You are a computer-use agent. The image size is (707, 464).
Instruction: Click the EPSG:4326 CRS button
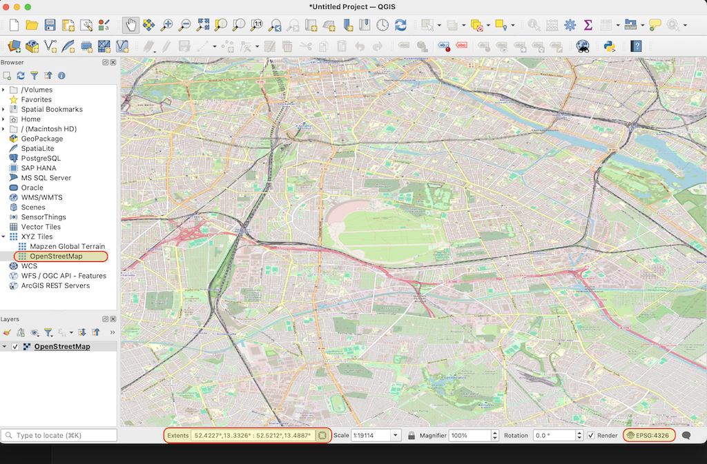click(x=649, y=435)
